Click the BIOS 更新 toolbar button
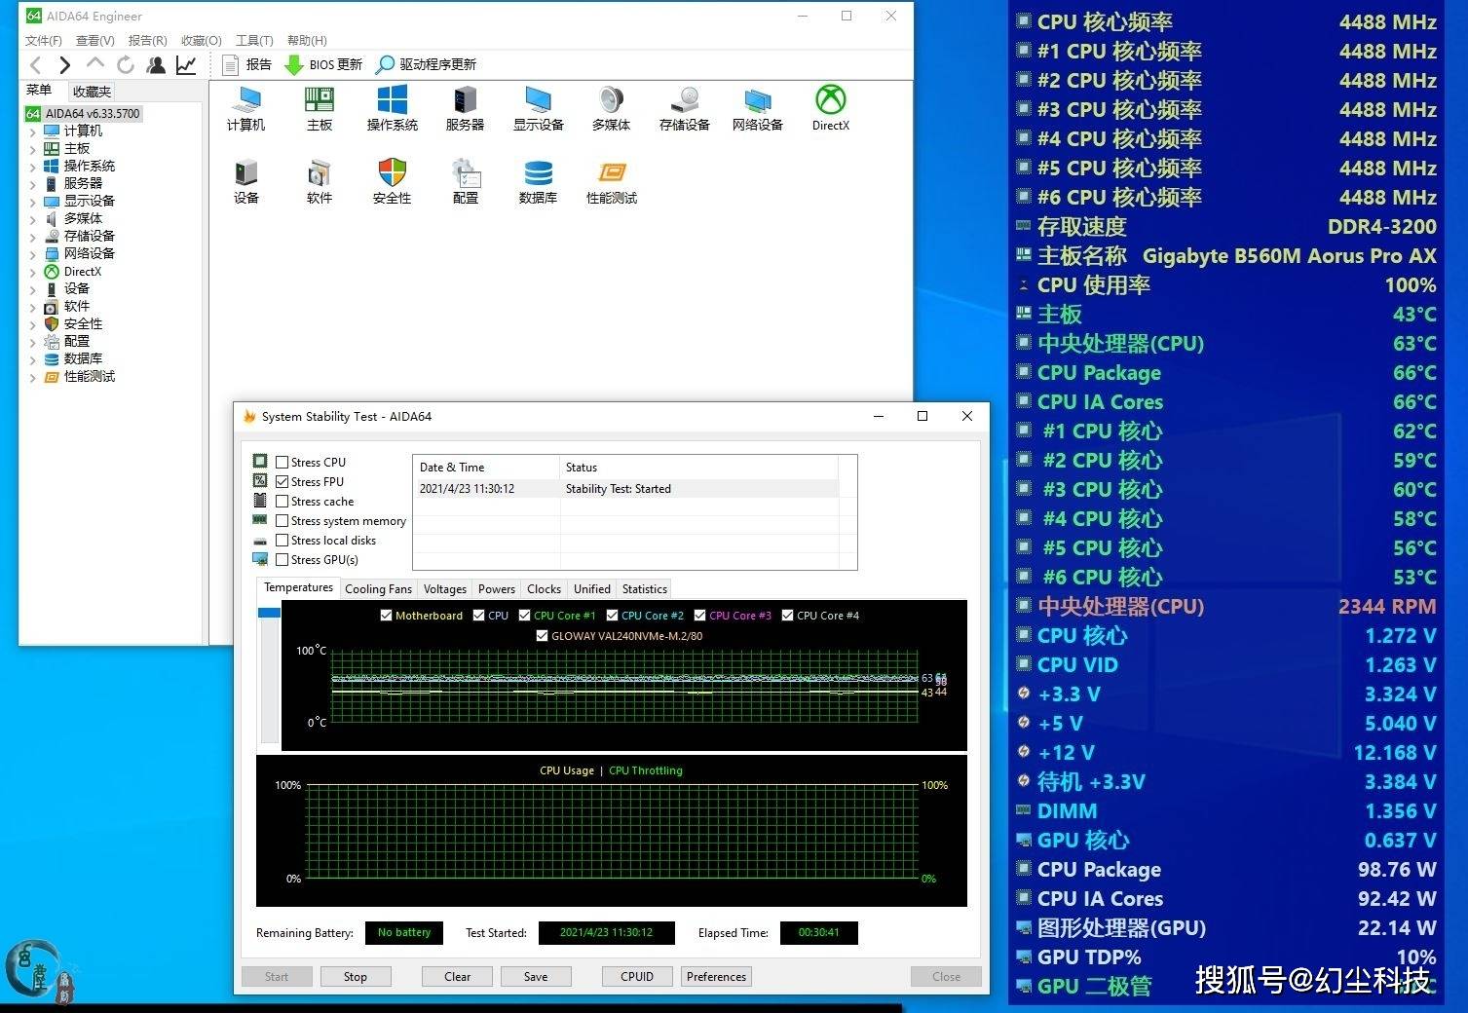This screenshot has height=1013, width=1468. coord(322,64)
